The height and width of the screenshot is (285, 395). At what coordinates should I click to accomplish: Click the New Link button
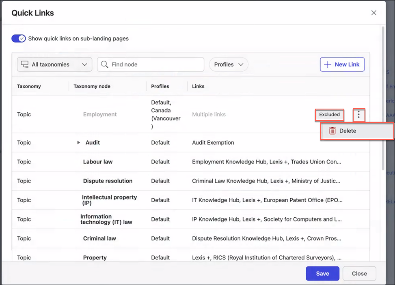tap(342, 64)
